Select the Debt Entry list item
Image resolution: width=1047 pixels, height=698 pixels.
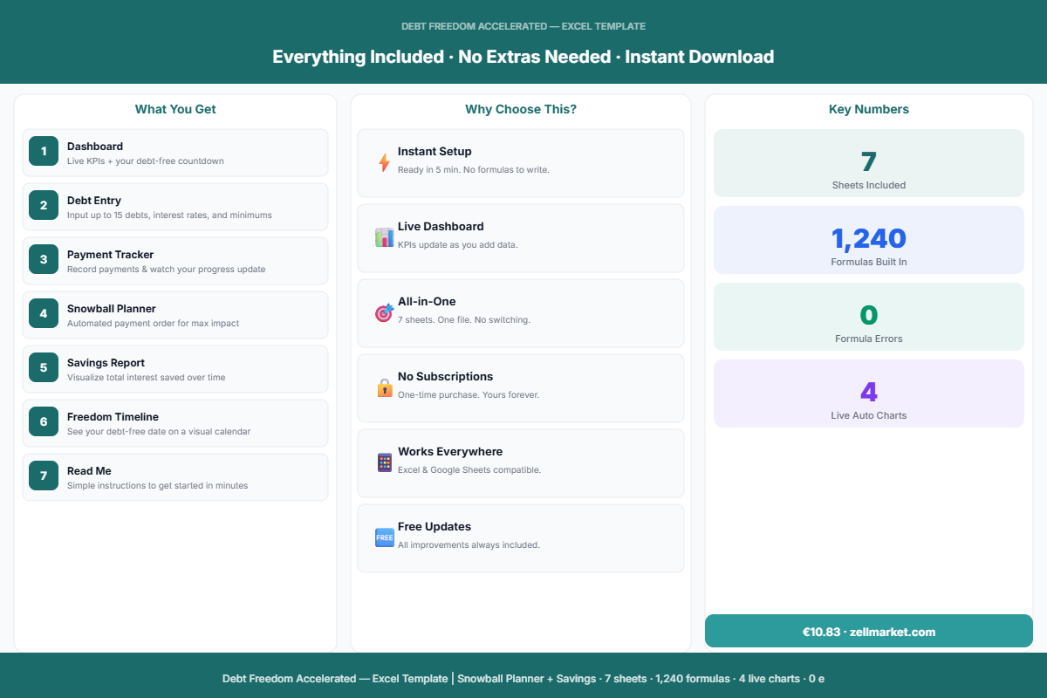[x=175, y=207]
